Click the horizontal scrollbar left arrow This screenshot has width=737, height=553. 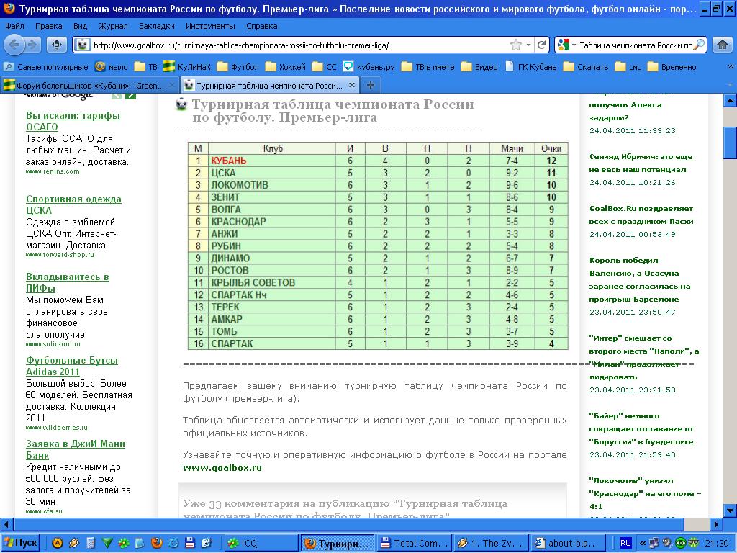6,524
